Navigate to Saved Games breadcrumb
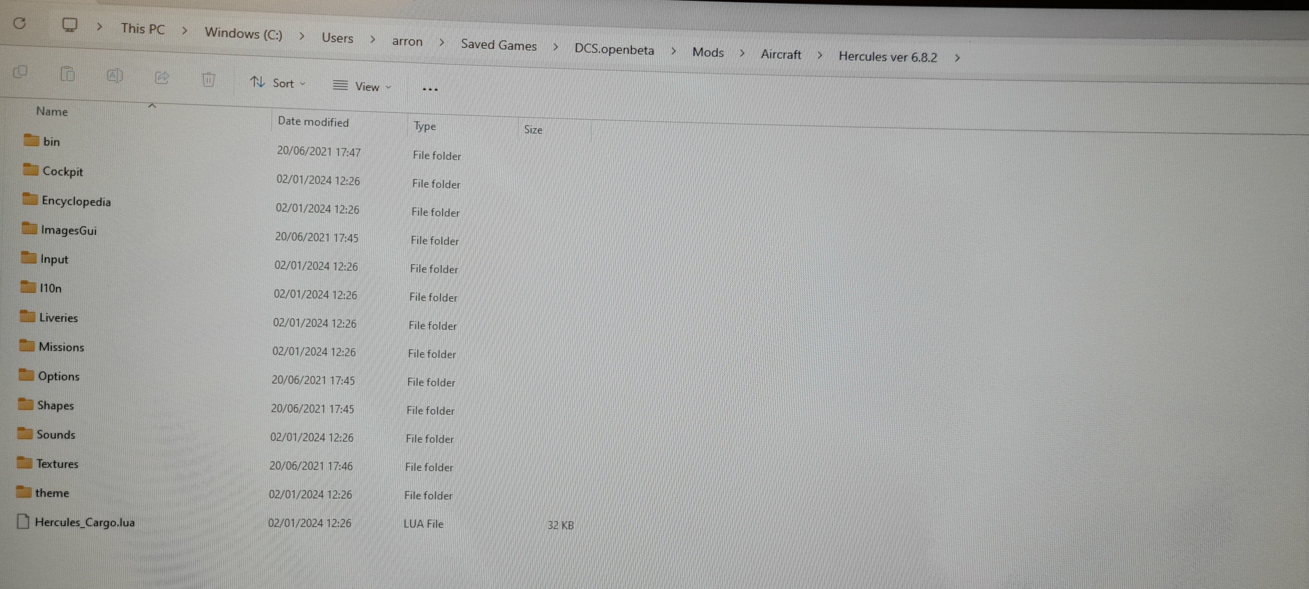The height and width of the screenshot is (589, 1309). tap(498, 45)
